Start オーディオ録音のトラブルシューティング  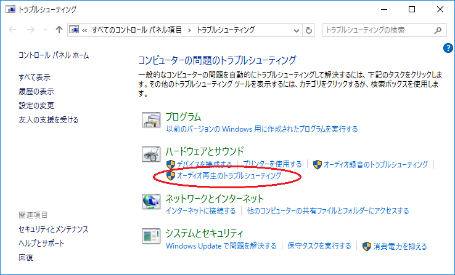click(x=376, y=164)
